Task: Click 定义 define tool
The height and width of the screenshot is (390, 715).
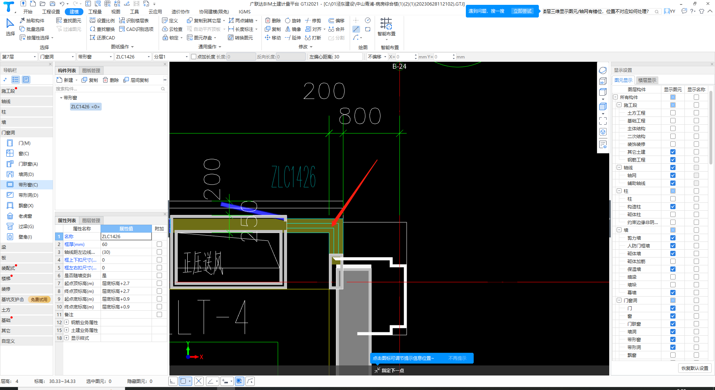Action: click(170, 20)
